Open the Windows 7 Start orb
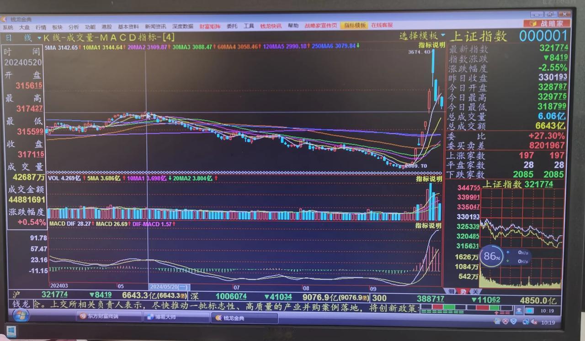 pyautogui.click(x=21, y=316)
